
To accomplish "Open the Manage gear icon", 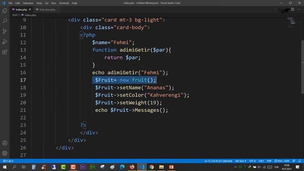I will click(5, 153).
